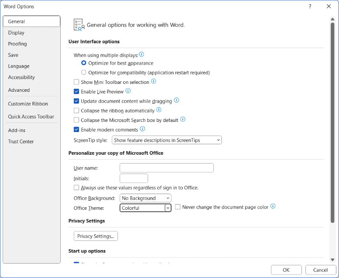The width and height of the screenshot is (339, 278).
Task: Click info icon next to document page color
Action: click(273, 206)
